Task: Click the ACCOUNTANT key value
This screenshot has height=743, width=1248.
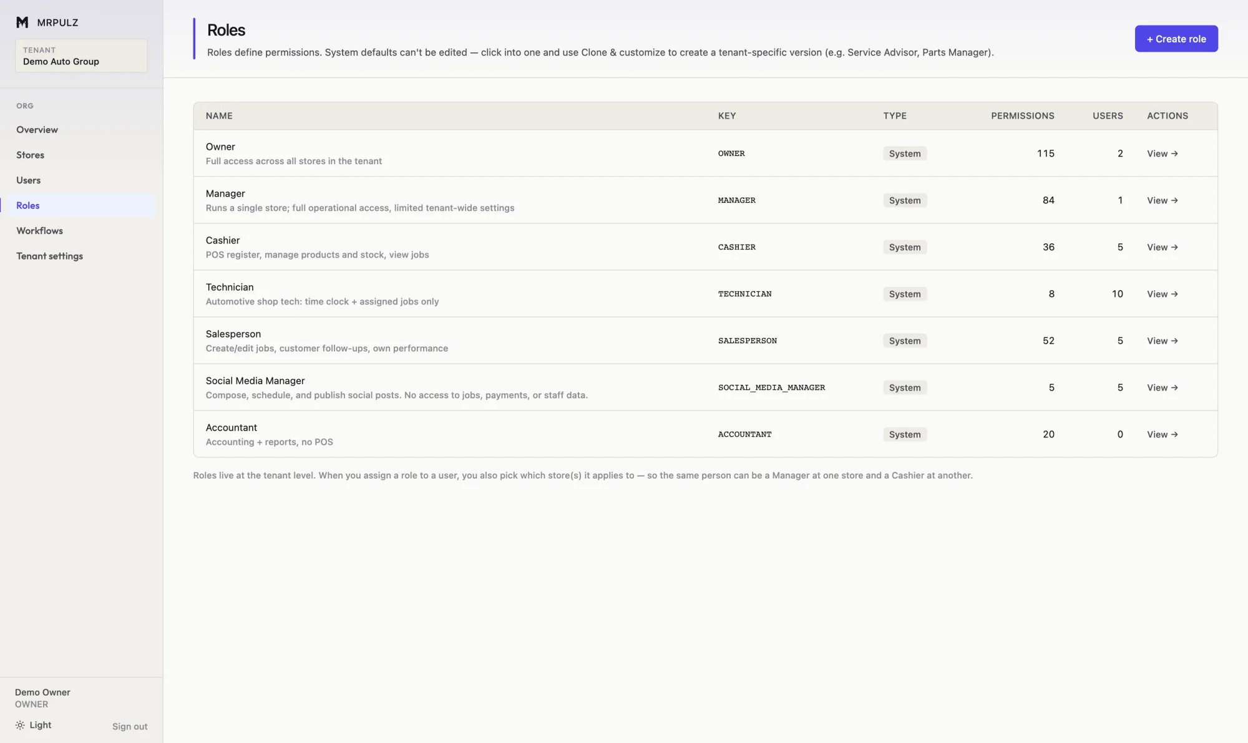Action: pyautogui.click(x=745, y=434)
